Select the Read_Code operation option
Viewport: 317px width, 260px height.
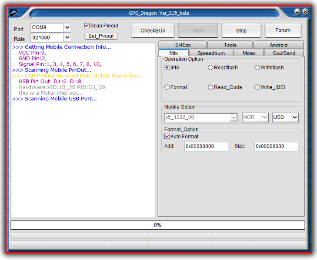(x=210, y=87)
